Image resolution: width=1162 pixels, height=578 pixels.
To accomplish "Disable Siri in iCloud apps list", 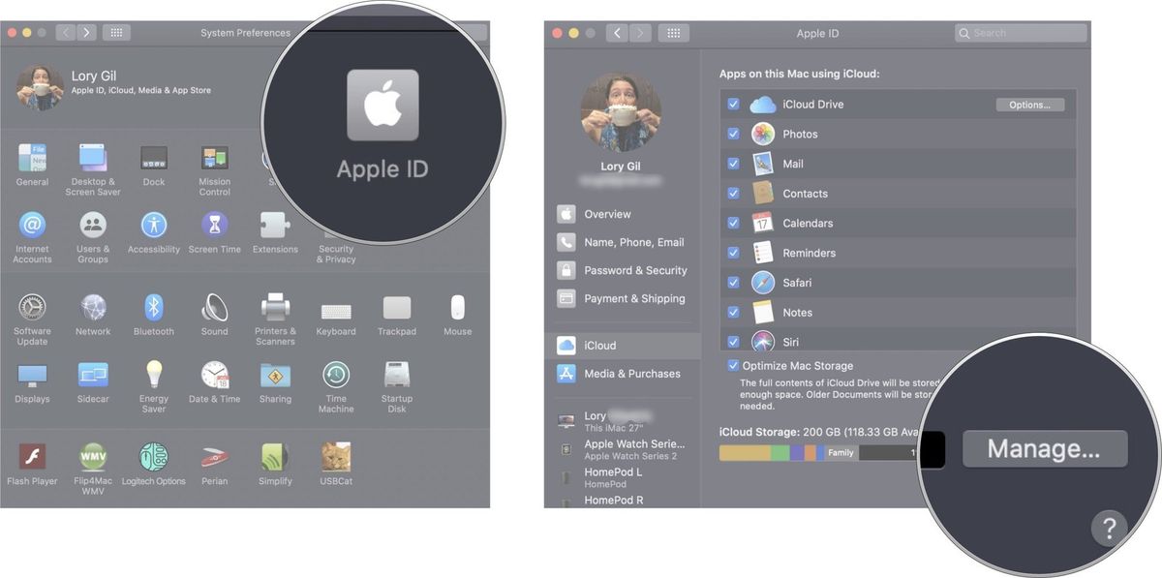I will coord(733,342).
